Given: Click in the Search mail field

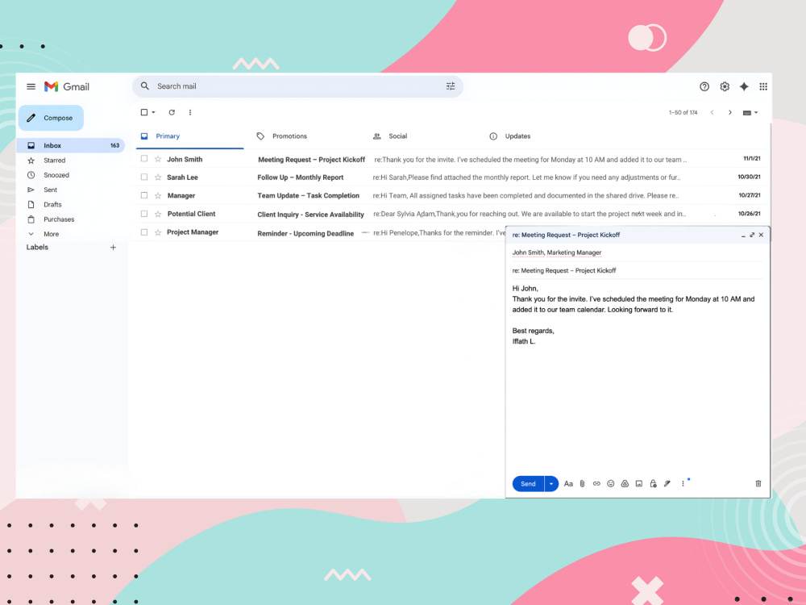Looking at the screenshot, I should coord(298,86).
